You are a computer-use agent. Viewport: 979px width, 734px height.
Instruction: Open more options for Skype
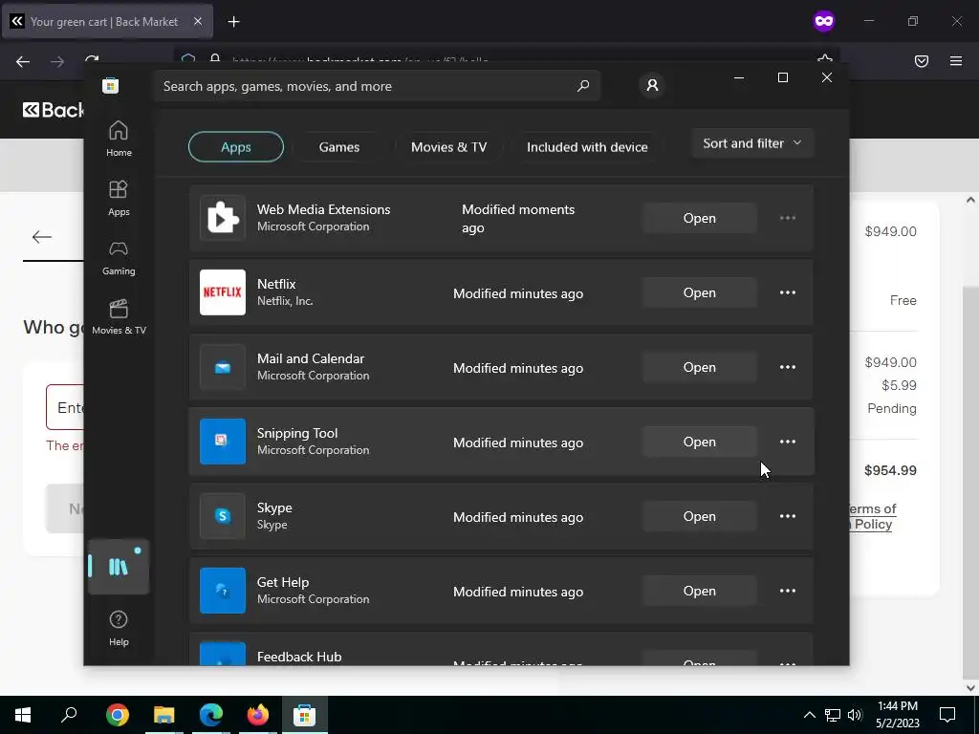[x=788, y=516]
